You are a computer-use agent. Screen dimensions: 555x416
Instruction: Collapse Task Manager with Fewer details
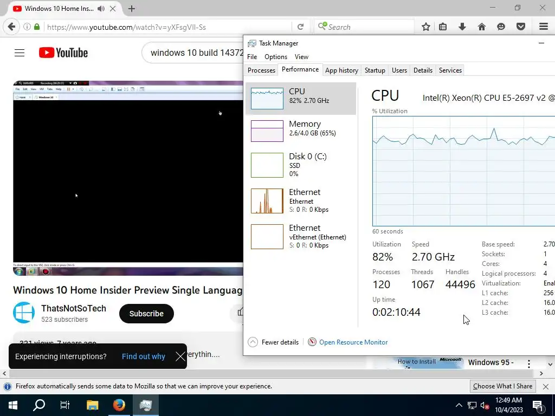[x=273, y=342]
